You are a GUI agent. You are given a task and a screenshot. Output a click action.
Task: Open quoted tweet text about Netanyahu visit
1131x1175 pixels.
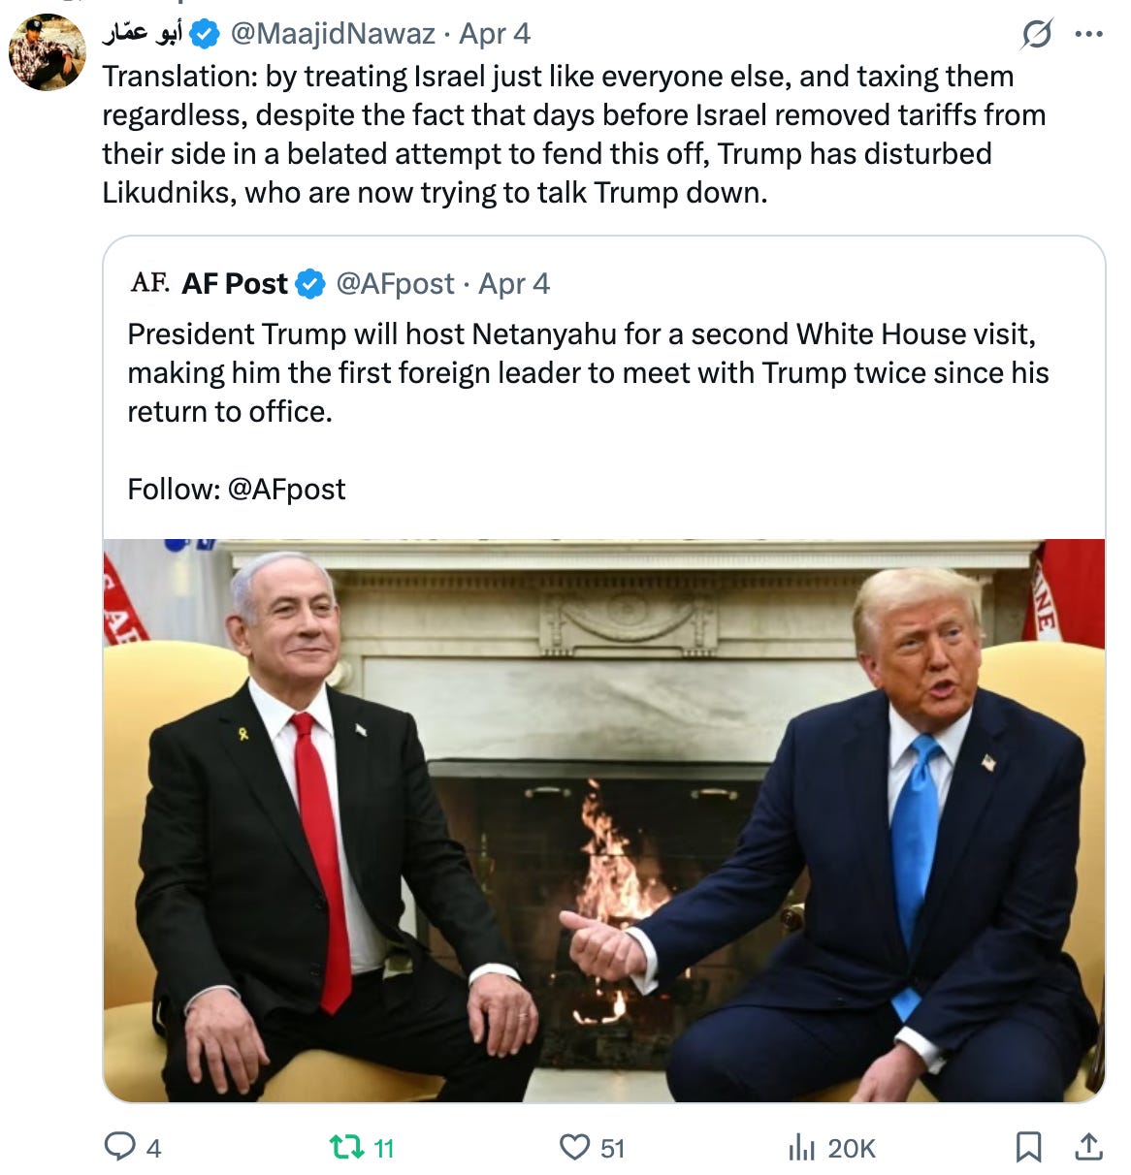(589, 372)
